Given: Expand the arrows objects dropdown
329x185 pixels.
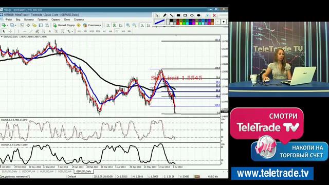Looking at the screenshot, I should [x=72, y=31].
